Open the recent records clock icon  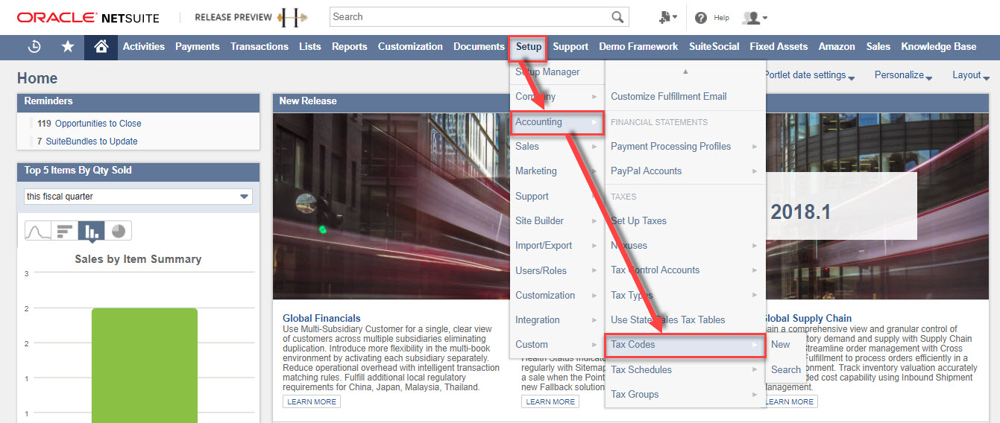(34, 46)
